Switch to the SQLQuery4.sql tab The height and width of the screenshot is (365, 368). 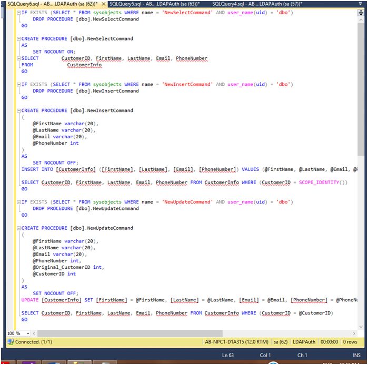(257, 4)
